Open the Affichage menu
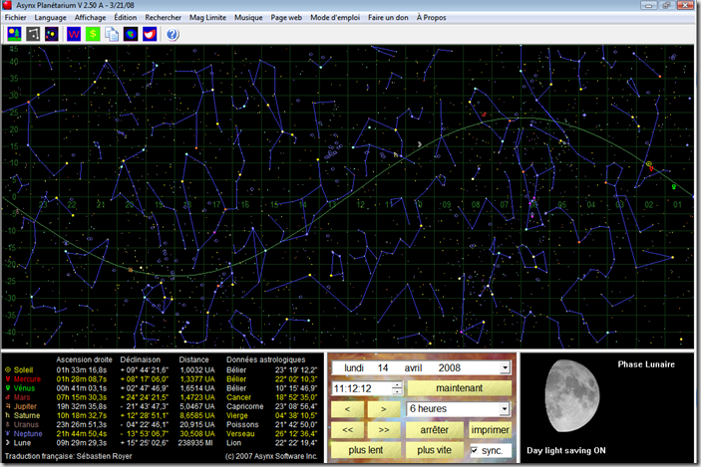The width and height of the screenshot is (701, 467). 91,18
